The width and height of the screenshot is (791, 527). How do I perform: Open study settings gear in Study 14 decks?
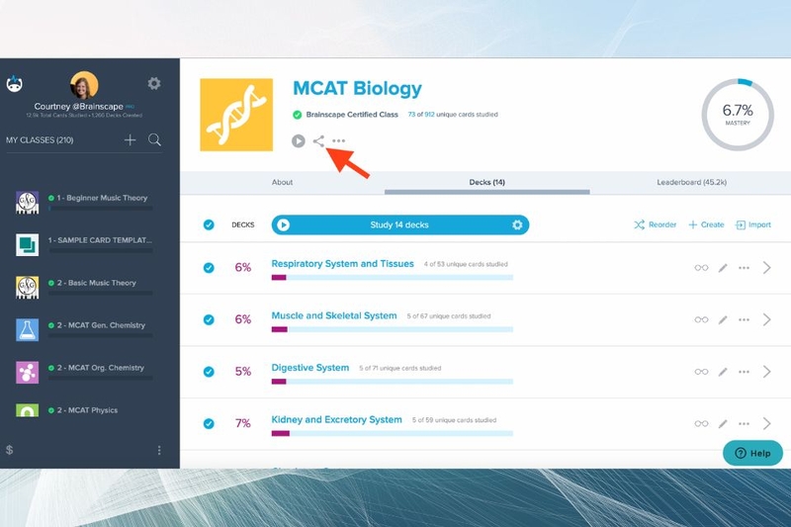tap(517, 224)
